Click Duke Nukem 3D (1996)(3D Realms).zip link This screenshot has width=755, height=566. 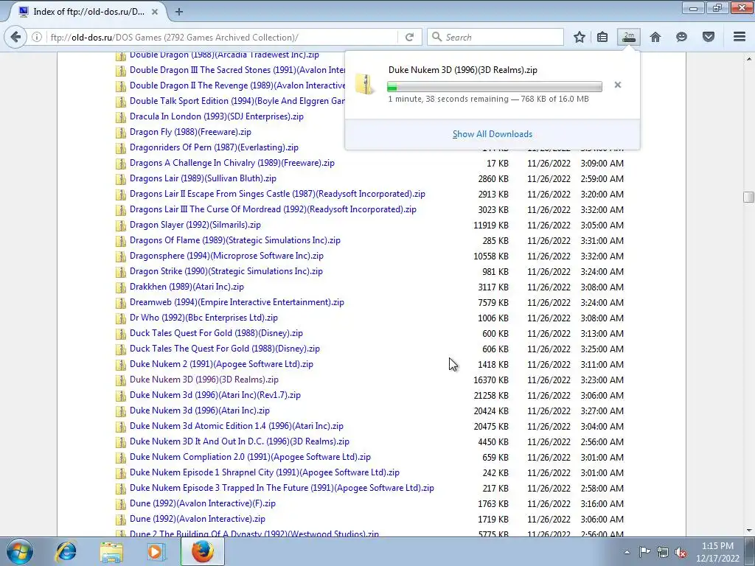(x=203, y=380)
